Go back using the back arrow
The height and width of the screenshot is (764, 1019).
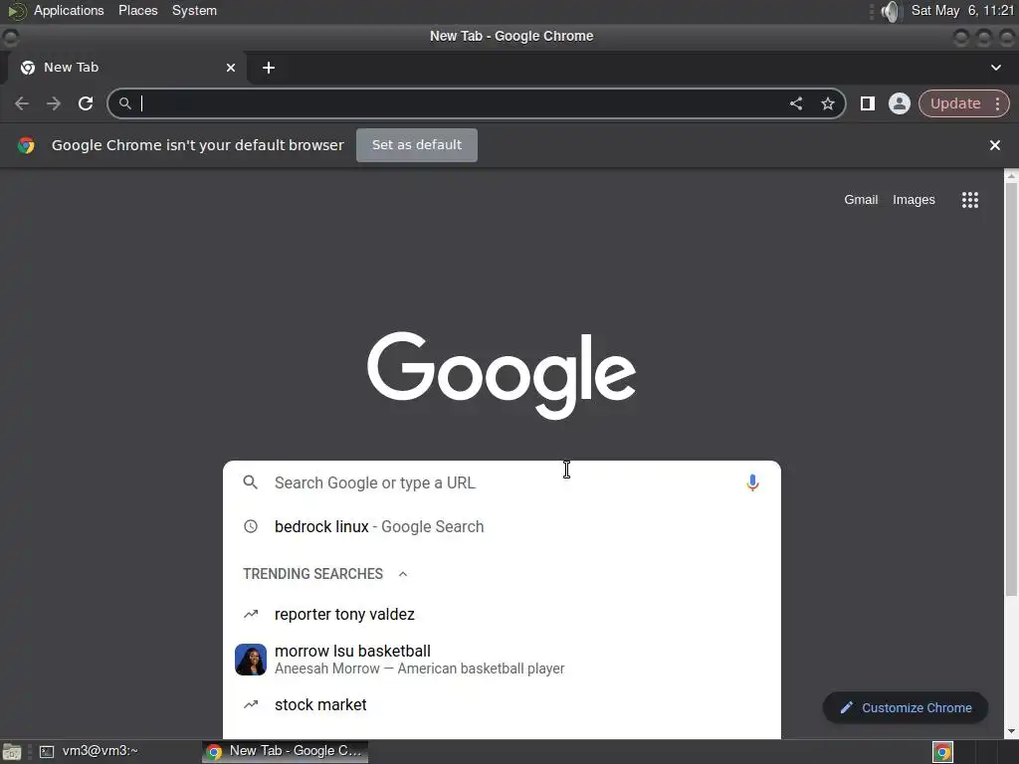22,103
